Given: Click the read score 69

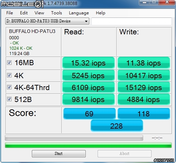Looking at the screenshot, I should (x=89, y=114).
